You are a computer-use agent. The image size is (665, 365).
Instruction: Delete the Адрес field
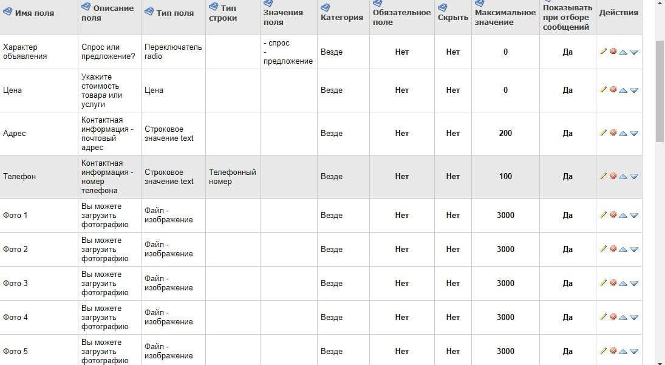tap(613, 133)
